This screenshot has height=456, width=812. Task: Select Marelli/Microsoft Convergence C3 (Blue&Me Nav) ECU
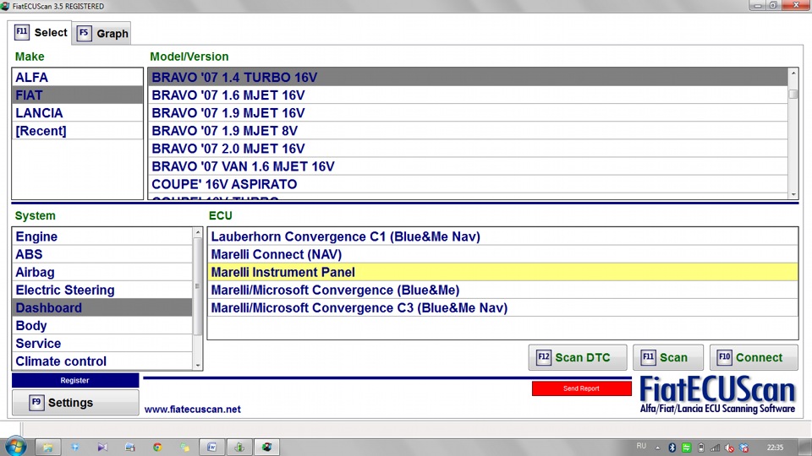point(502,307)
